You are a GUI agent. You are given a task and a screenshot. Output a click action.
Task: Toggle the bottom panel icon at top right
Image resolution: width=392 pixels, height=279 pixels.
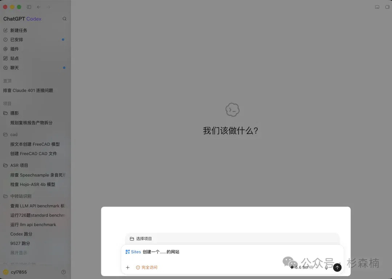pyautogui.click(x=377, y=7)
